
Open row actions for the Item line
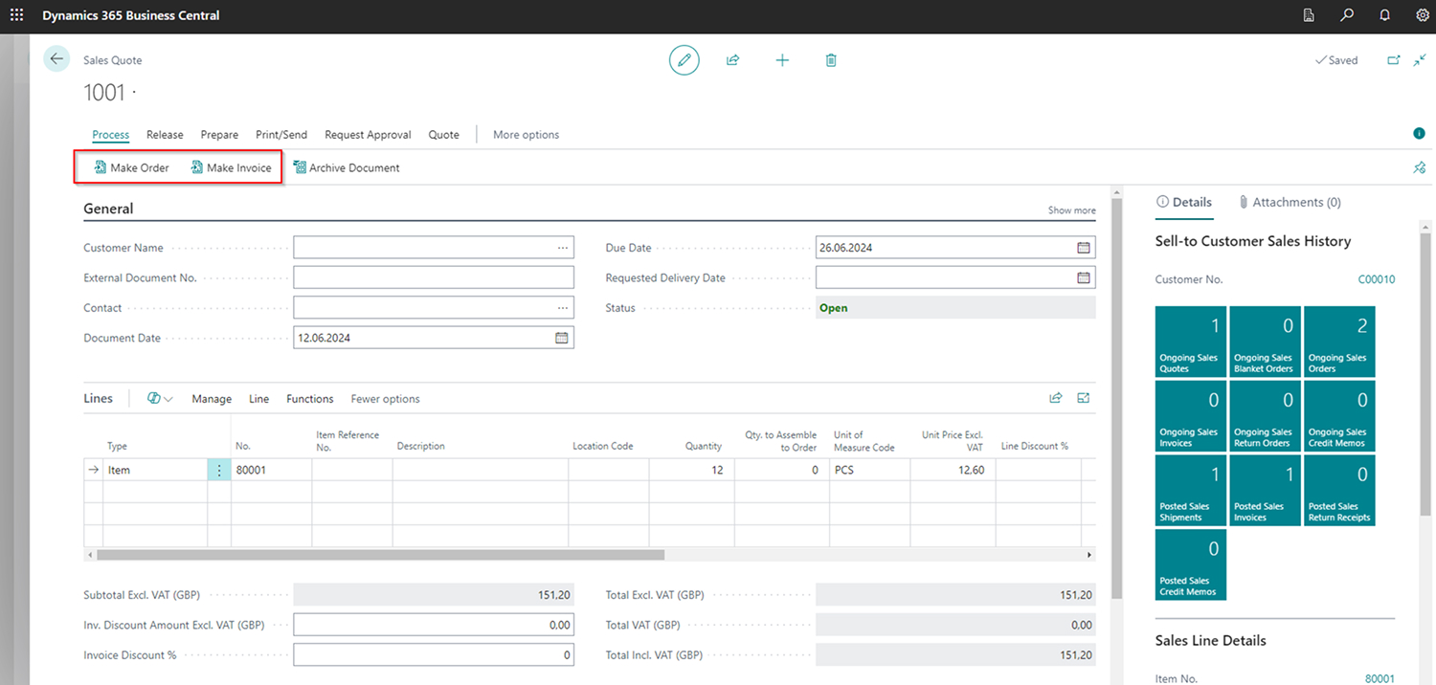tap(219, 470)
